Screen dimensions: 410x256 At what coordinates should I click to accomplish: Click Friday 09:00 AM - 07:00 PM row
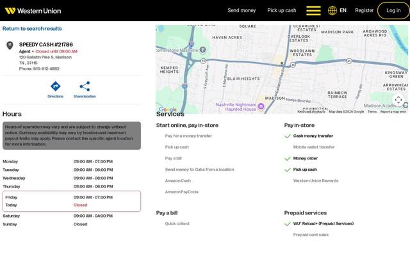72,197
